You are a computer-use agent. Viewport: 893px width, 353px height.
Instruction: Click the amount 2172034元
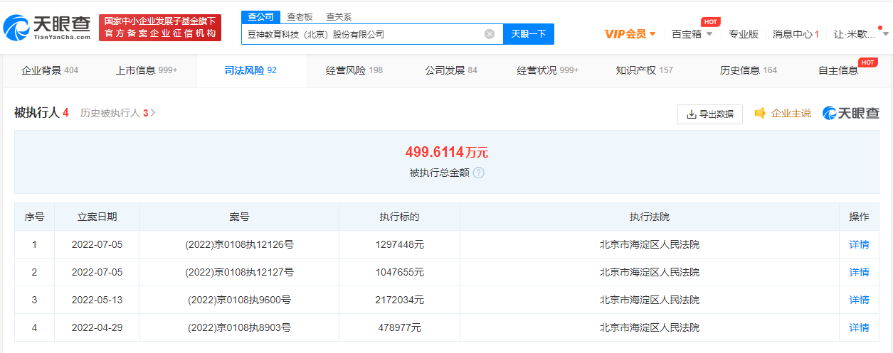point(399,300)
